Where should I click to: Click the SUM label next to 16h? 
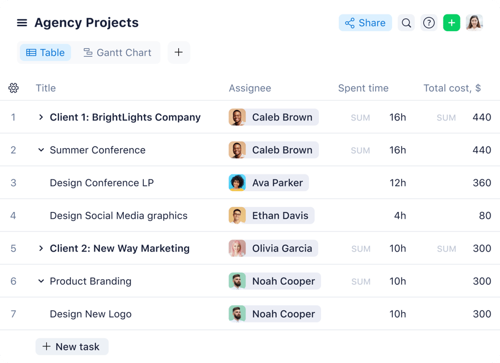point(360,117)
